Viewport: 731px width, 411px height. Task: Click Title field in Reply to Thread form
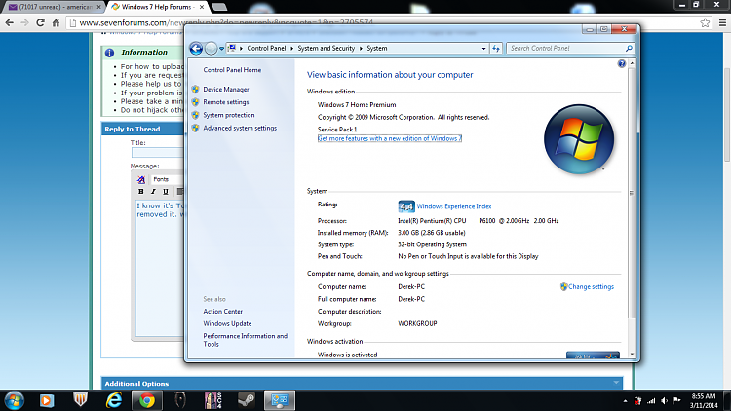point(158,152)
